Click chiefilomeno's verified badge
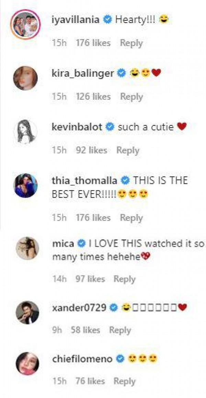Viewport: 206px width, 398px height. (120, 359)
